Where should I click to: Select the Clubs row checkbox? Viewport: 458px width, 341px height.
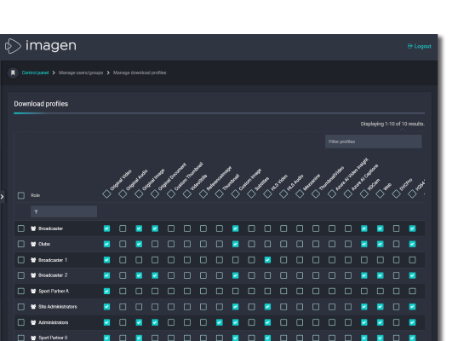pyautogui.click(x=21, y=244)
